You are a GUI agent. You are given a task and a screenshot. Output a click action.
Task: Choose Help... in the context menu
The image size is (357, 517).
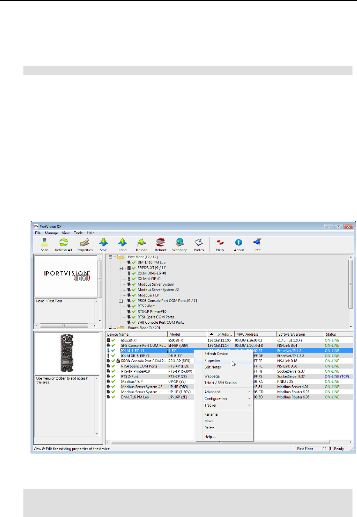[224, 437]
